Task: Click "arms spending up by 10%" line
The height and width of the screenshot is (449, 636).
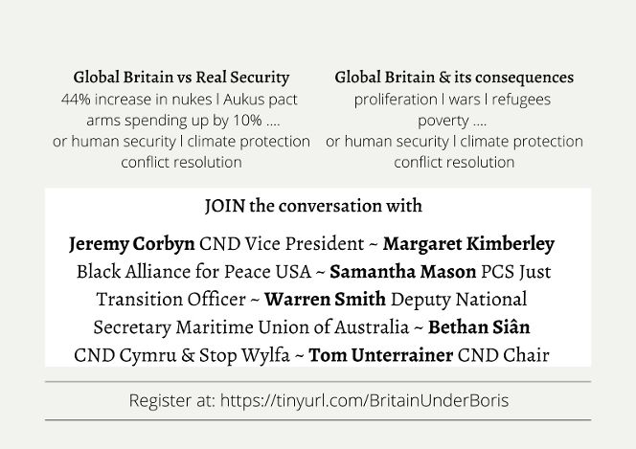Action: coord(181,121)
